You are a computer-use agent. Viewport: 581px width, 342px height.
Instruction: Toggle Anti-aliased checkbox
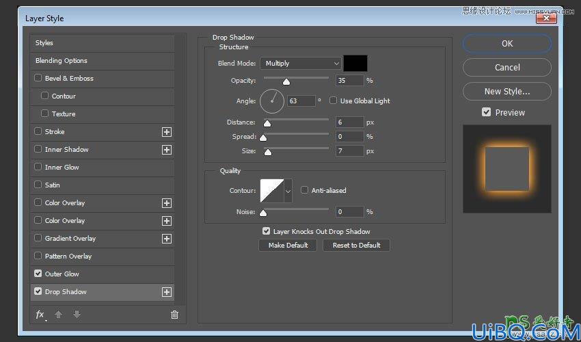304,190
